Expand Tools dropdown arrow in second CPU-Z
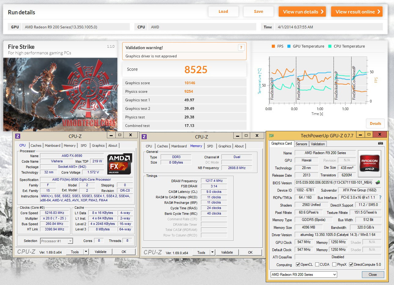This screenshot has width=394, height=285. click(212, 252)
